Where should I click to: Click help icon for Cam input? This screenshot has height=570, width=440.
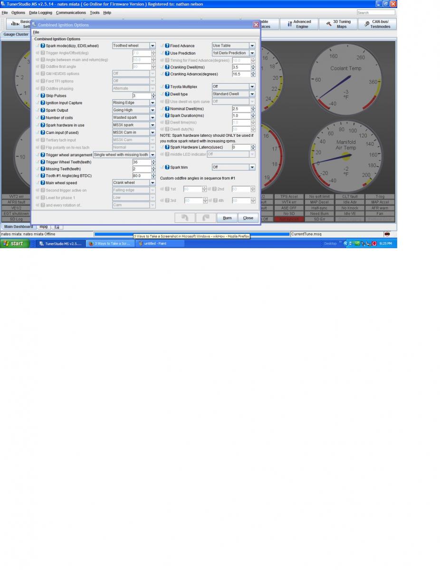(43, 133)
